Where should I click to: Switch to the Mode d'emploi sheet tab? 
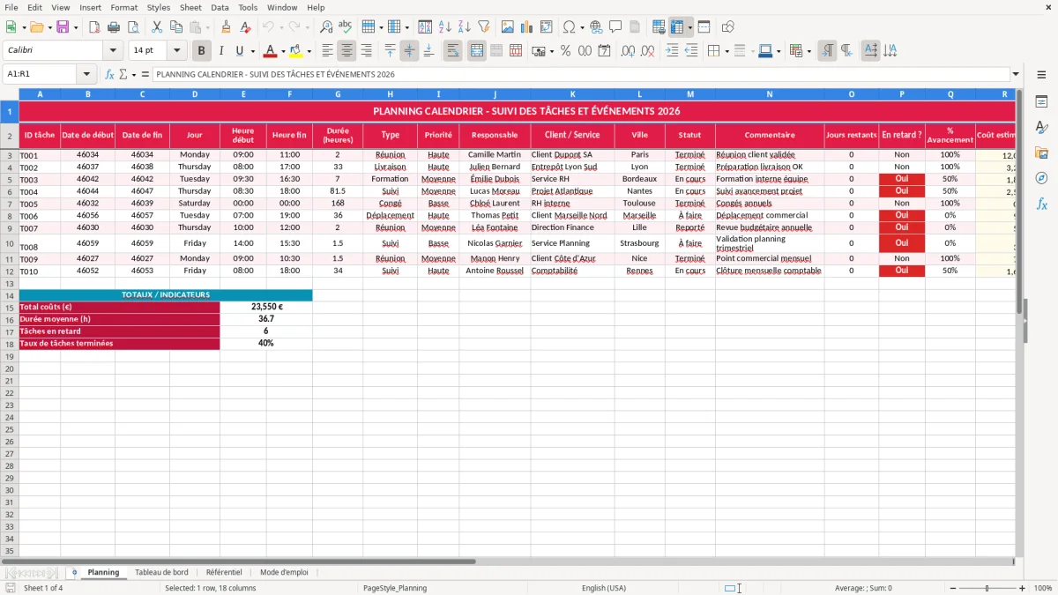[x=284, y=572]
